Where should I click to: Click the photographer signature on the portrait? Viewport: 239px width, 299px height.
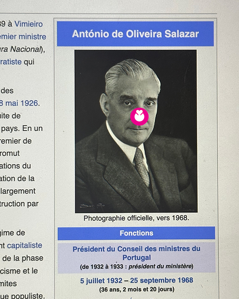[92, 206]
